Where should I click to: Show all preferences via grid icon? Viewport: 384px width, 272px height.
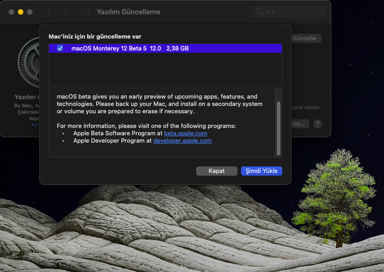click(x=85, y=12)
